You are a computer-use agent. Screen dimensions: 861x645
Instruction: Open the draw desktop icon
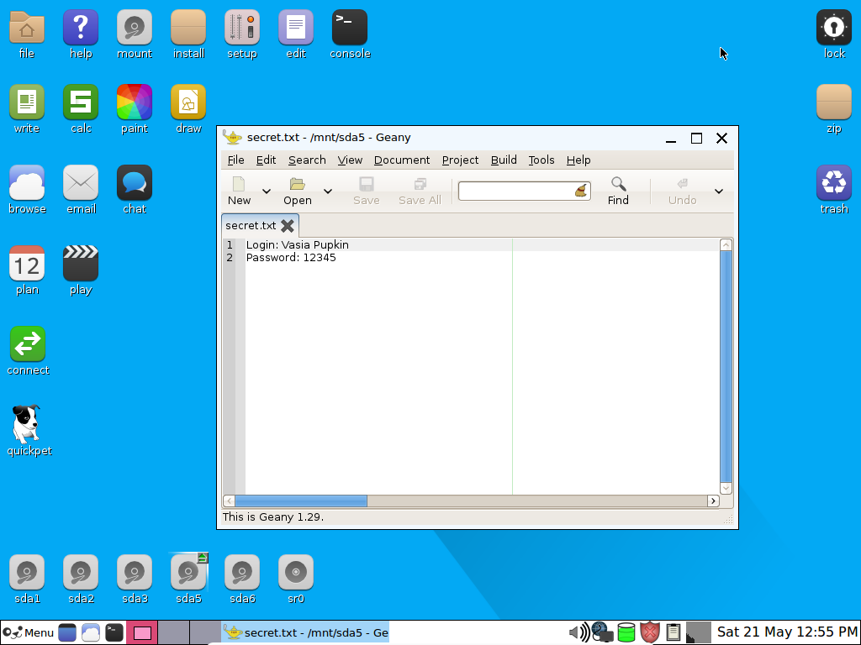tap(188, 102)
